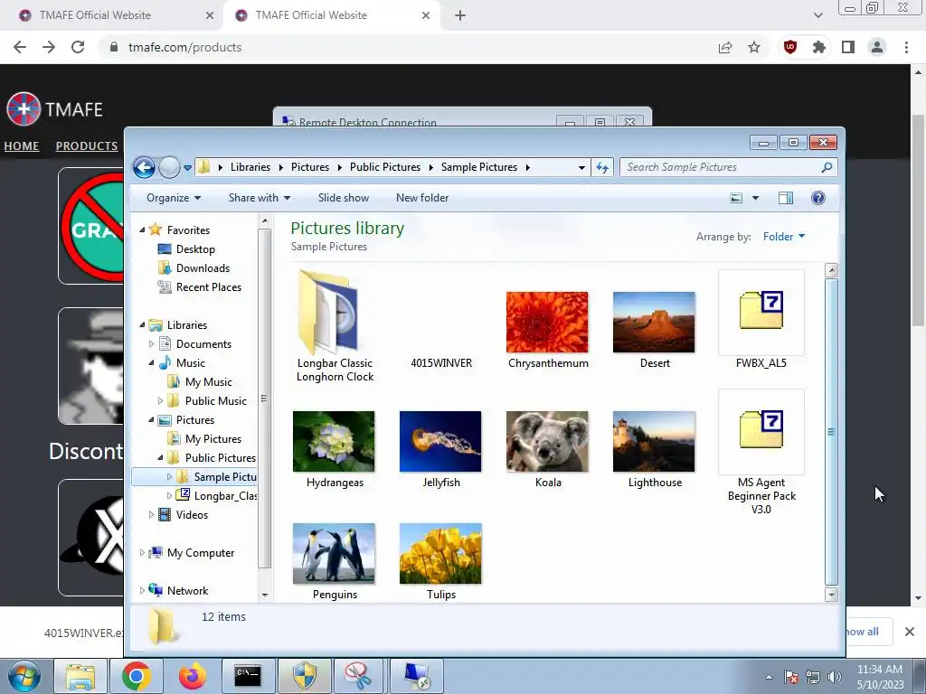
Task: Open Snipping Tool from taskbar
Action: click(x=359, y=676)
